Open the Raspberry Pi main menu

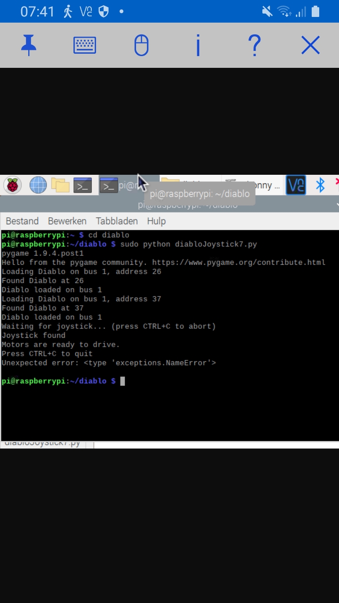coord(13,186)
